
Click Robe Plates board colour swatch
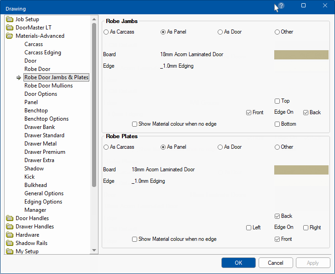301,170
